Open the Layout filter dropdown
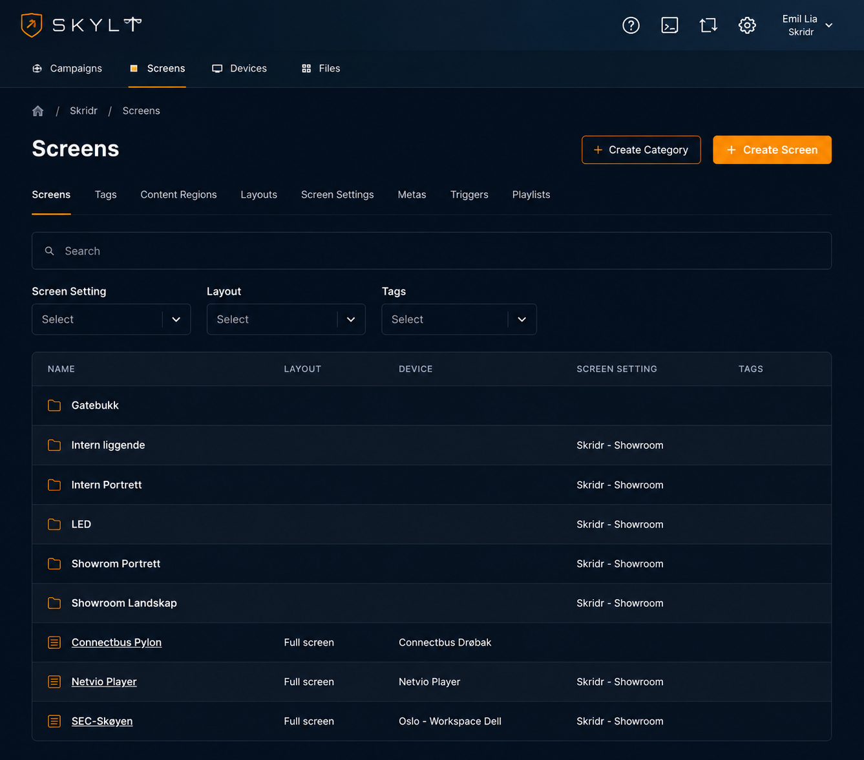864x760 pixels. pos(286,319)
